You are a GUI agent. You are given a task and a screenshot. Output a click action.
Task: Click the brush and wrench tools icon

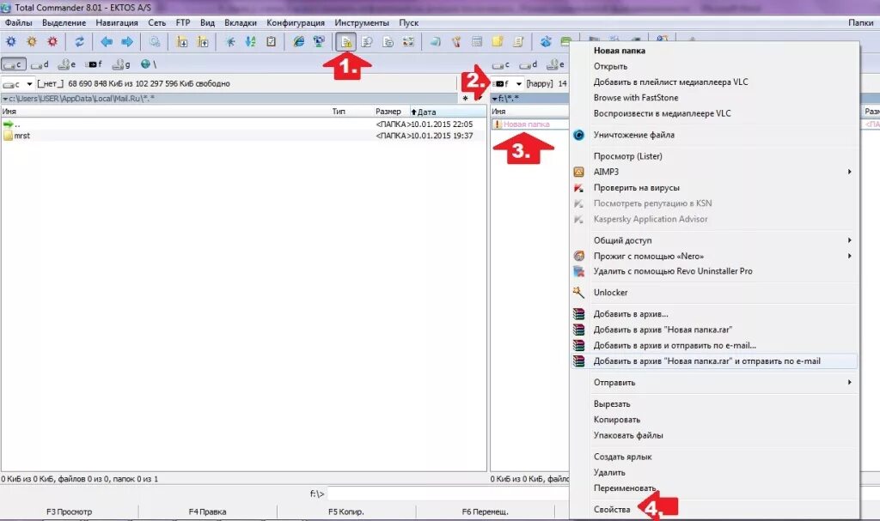point(456,41)
